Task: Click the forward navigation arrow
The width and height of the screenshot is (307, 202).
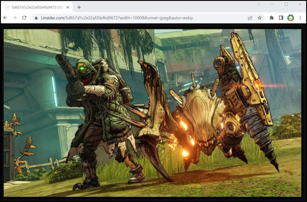Action: click(x=15, y=18)
